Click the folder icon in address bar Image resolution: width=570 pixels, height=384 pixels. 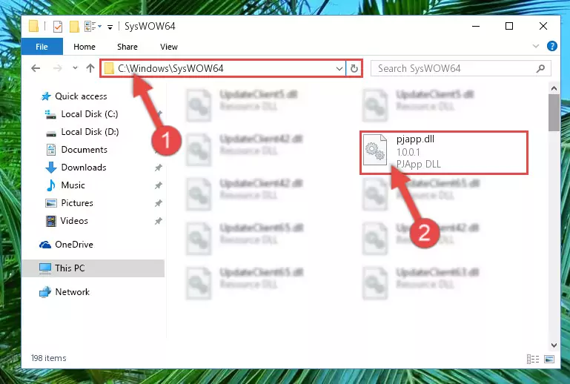tap(109, 68)
